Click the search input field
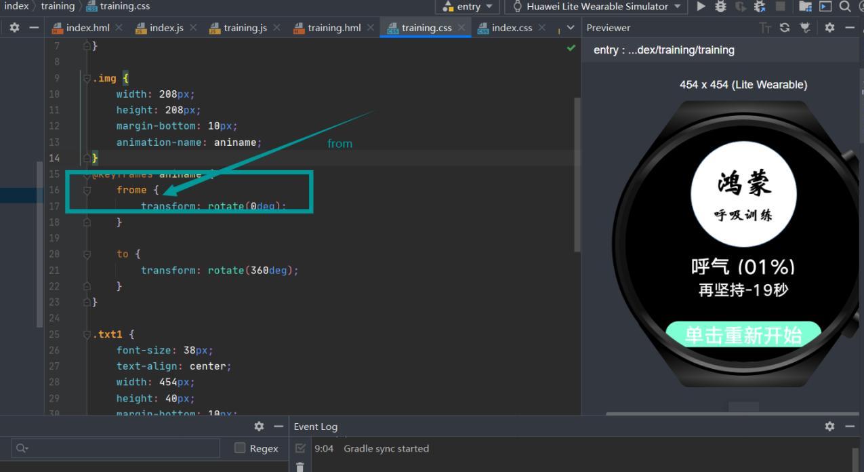The image size is (864, 472). point(115,448)
